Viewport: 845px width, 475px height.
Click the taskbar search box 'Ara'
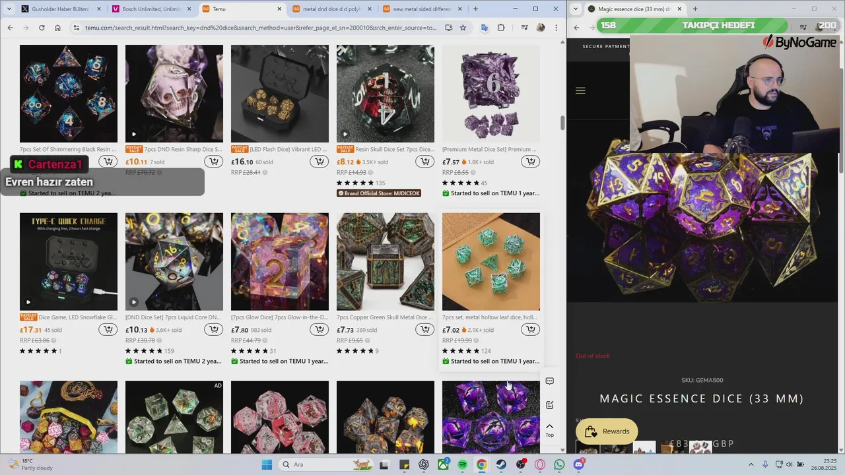point(327,464)
